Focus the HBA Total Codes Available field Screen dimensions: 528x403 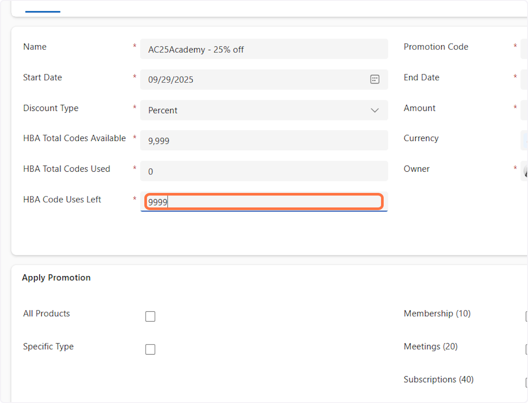[264, 140]
